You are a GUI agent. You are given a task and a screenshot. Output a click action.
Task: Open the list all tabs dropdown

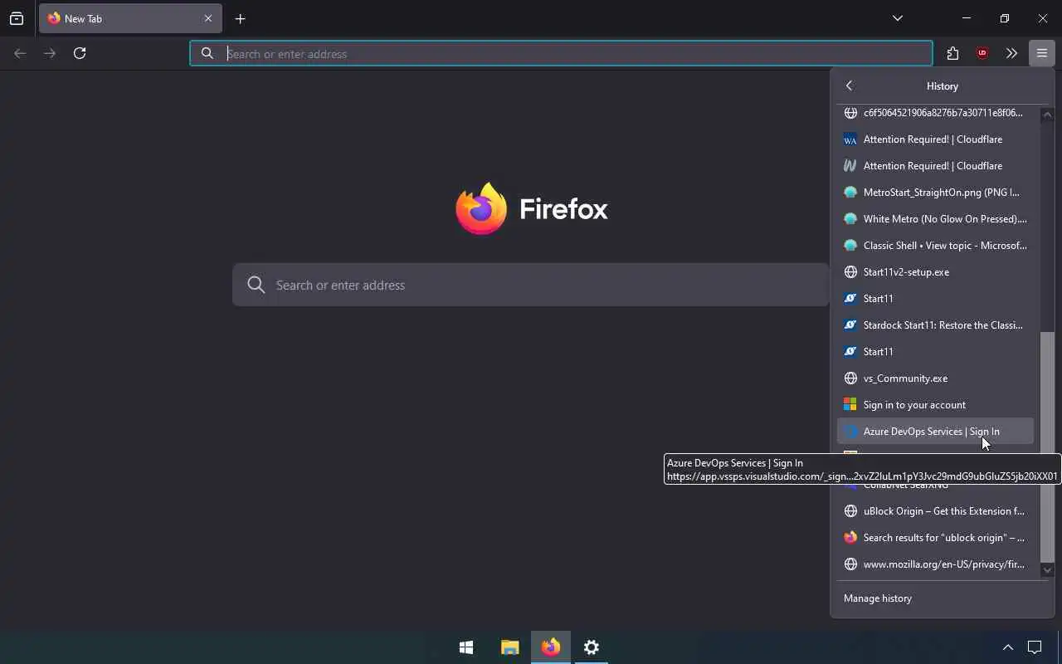[898, 18]
